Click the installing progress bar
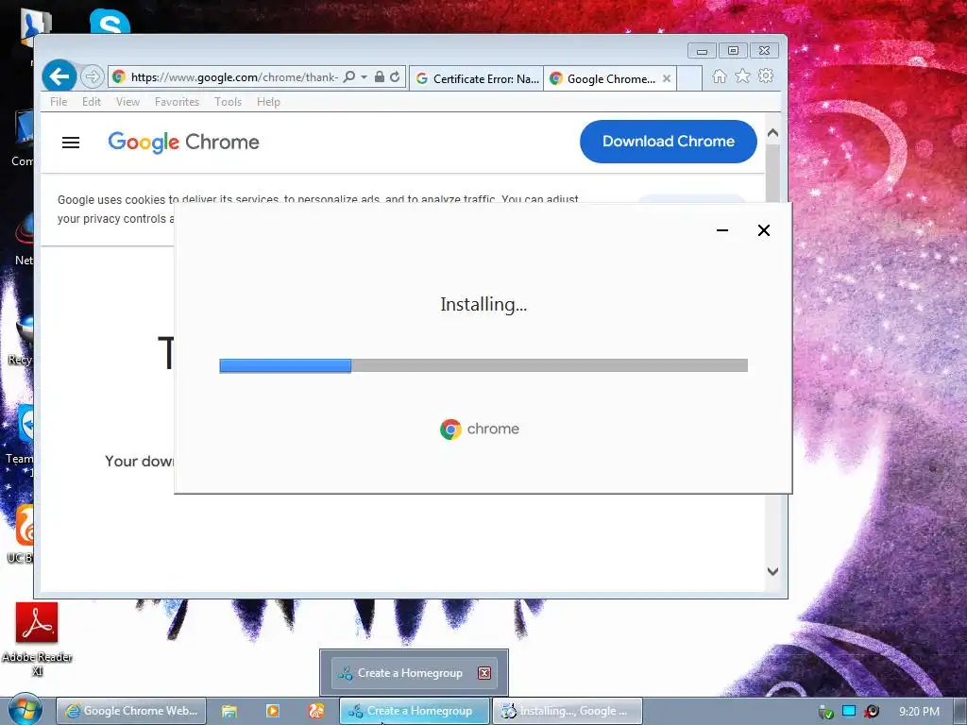The height and width of the screenshot is (725, 967). click(x=483, y=365)
